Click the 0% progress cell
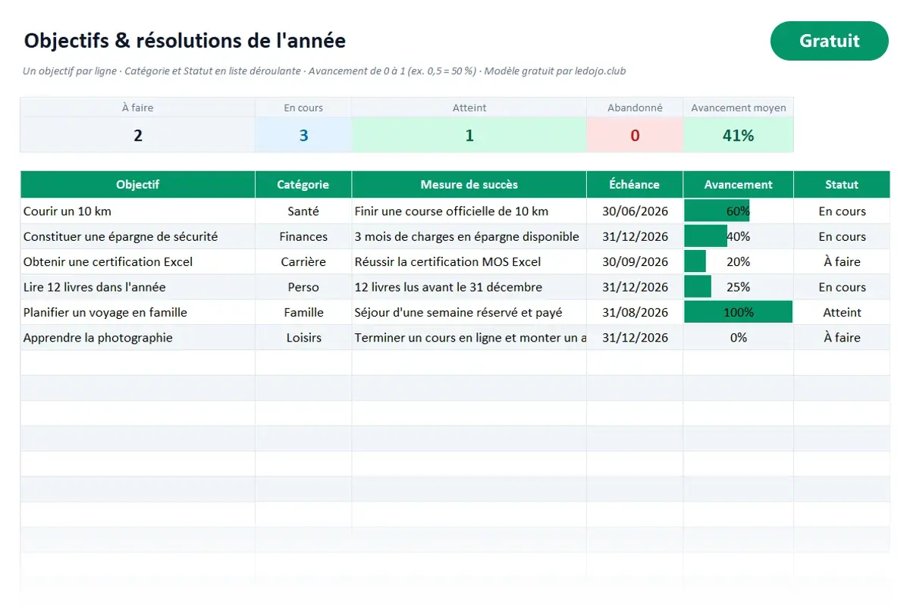 click(x=738, y=337)
